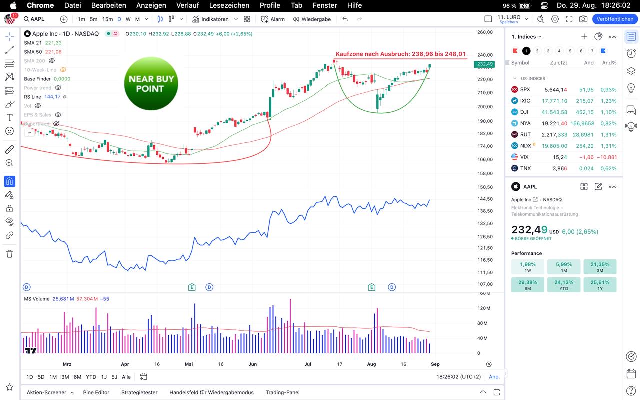640x400 pixels.
Task: Pick the ruler measurement tool
Action: click(x=9, y=149)
